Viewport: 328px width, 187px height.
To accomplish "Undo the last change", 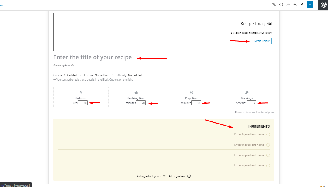I will [295, 5].
